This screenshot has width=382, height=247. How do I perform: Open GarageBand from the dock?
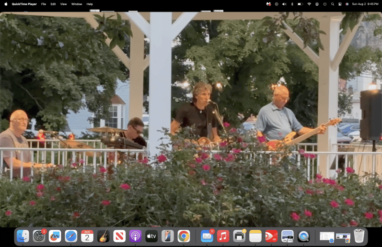(x=104, y=236)
